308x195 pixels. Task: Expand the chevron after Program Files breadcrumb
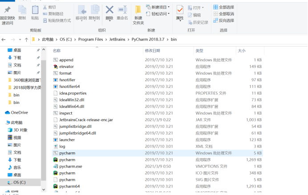point(106,40)
